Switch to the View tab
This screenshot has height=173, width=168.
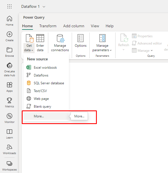click(95, 26)
